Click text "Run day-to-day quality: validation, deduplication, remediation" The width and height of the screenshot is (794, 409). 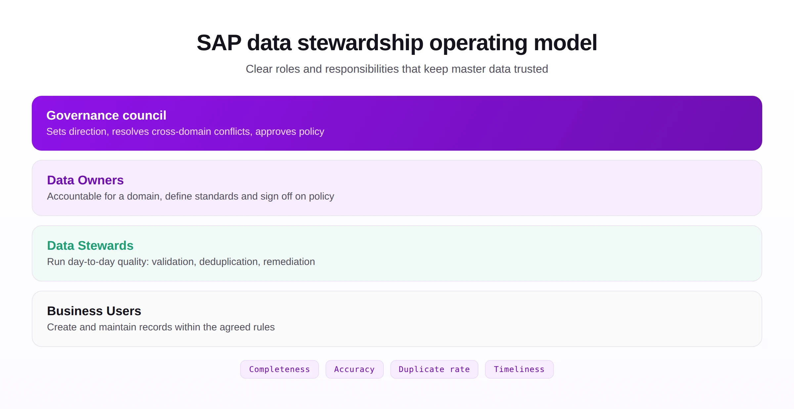[x=181, y=262]
